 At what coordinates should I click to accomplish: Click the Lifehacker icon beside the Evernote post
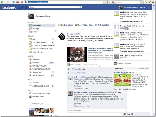(117, 34)
